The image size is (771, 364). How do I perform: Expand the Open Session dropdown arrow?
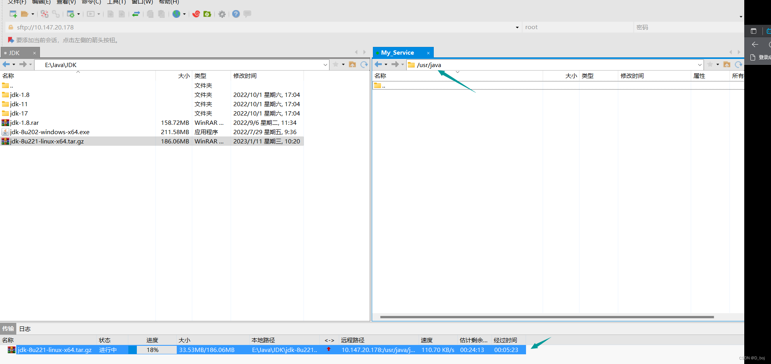click(x=33, y=14)
